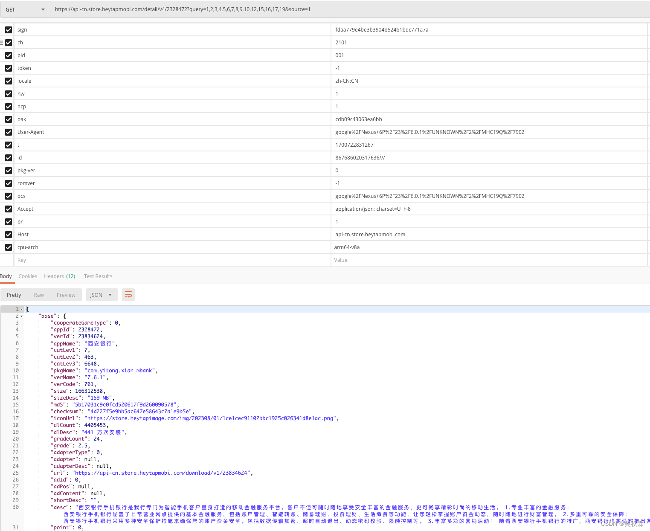Click the grade value 2.5
The width and height of the screenshot is (650, 531).
click(x=83, y=446)
